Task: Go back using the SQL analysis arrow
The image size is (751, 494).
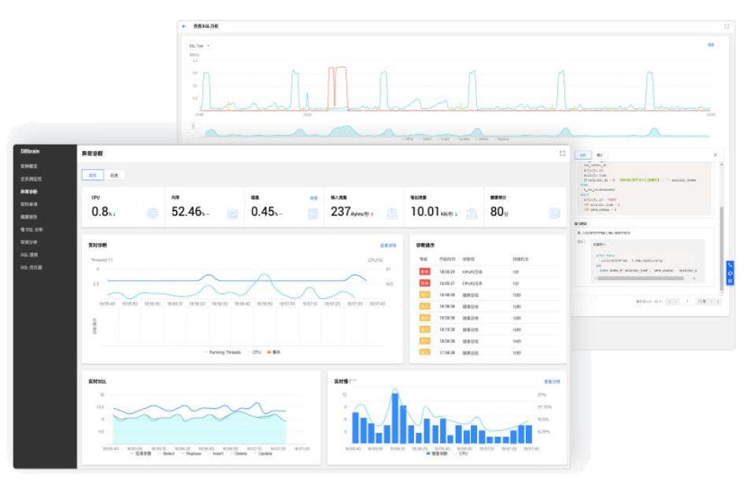Action: 184,26
